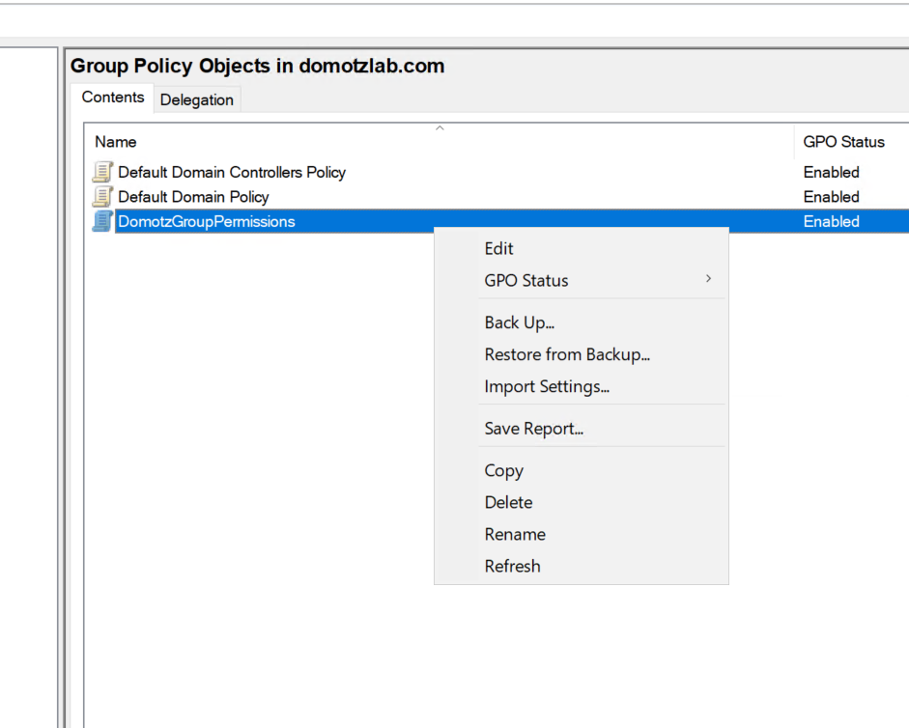The width and height of the screenshot is (909, 728).
Task: Click the sort arrow above the Name column
Action: (x=440, y=127)
